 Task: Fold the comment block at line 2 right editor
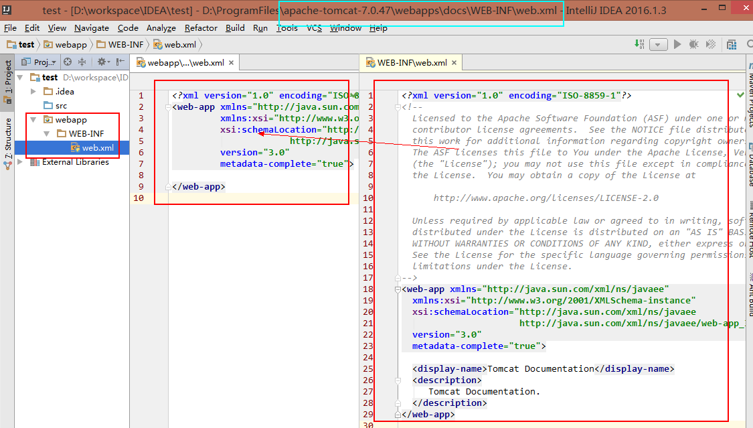(398, 107)
